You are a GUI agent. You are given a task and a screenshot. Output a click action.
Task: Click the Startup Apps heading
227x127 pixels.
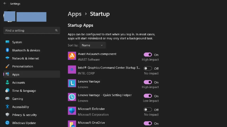tap(81, 25)
